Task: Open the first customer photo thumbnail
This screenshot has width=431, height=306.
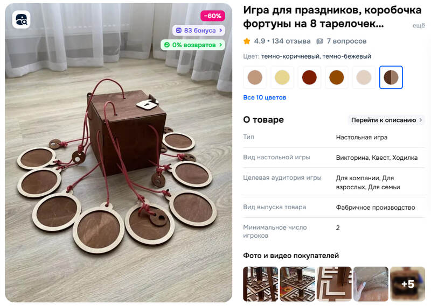Action: (x=261, y=284)
